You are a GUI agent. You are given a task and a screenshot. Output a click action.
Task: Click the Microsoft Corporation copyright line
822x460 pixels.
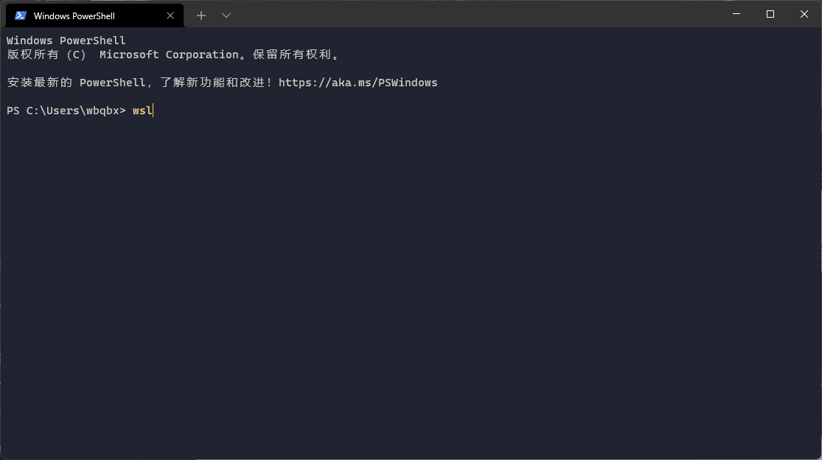(173, 55)
